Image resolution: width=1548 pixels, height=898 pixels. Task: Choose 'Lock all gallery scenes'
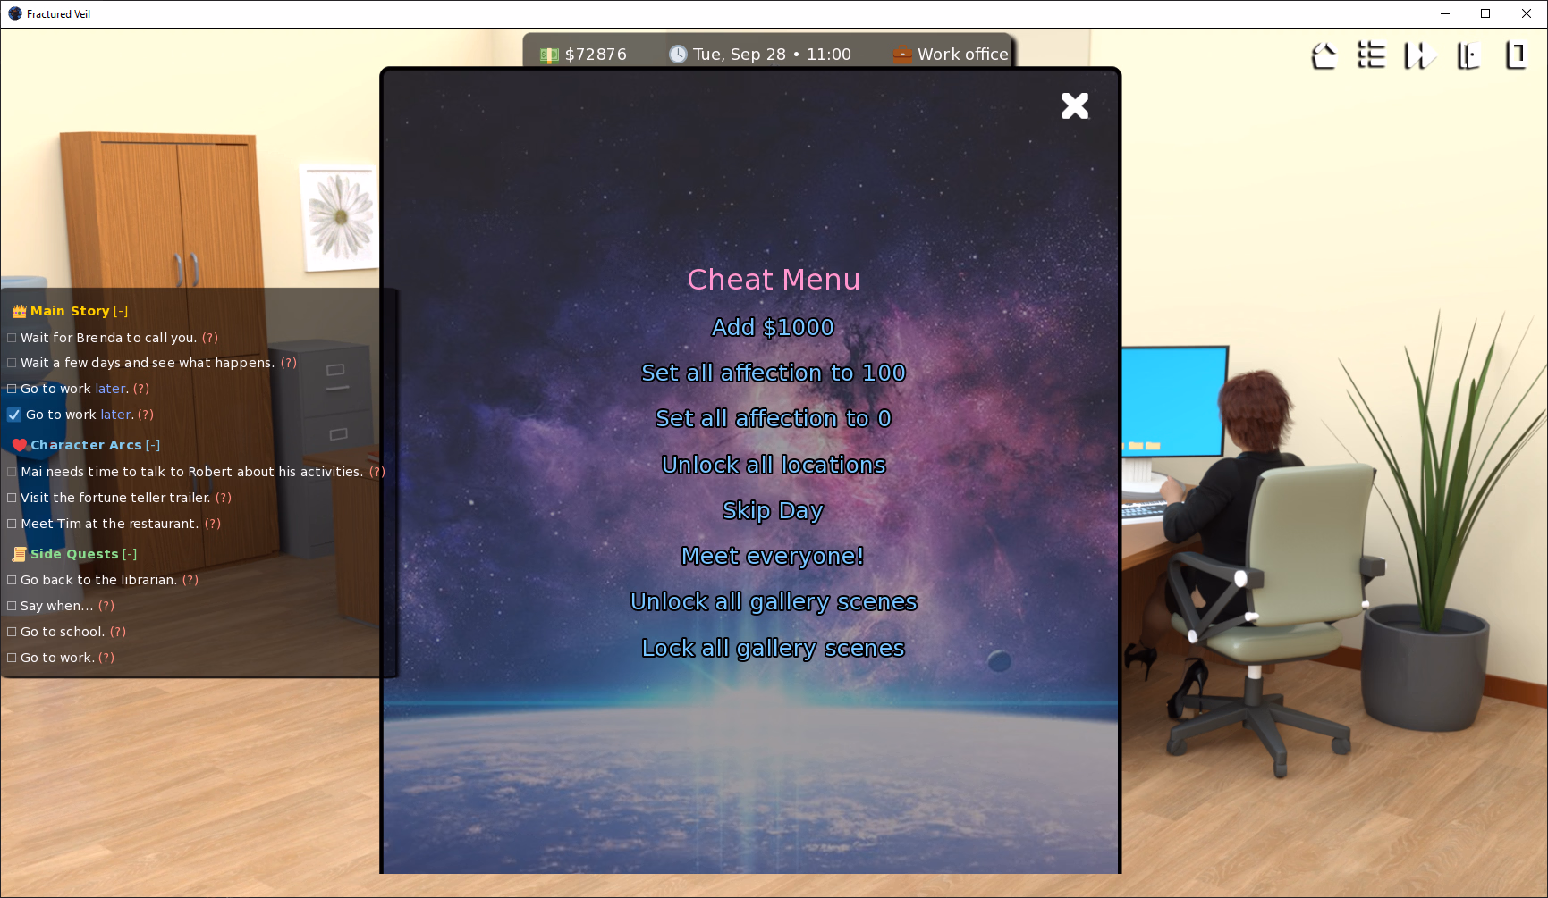[x=774, y=649]
